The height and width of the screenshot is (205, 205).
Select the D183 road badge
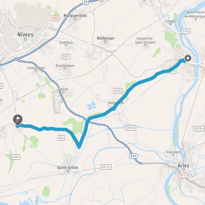186,31
